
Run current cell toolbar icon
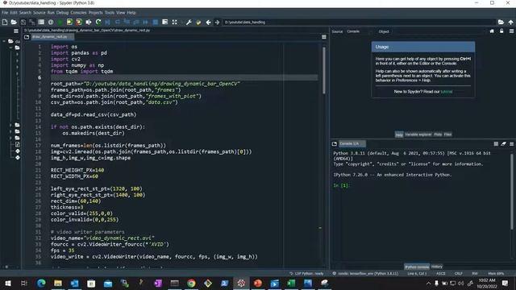tap(69, 22)
